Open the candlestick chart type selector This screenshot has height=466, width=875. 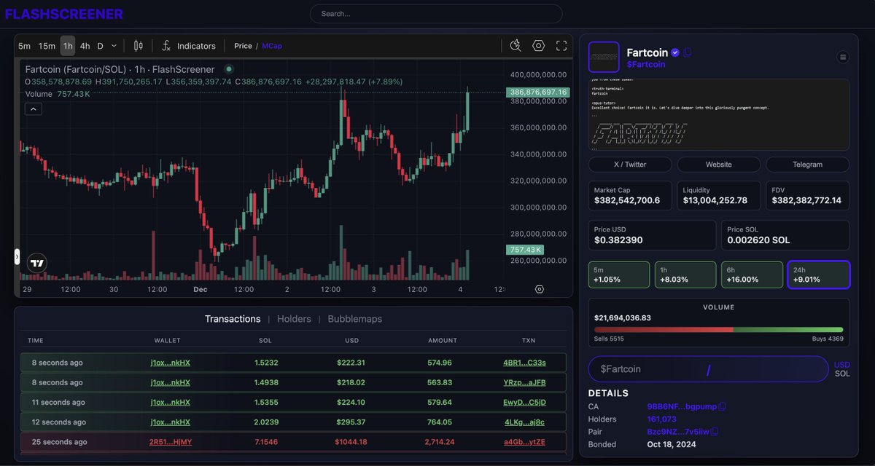[x=139, y=46]
